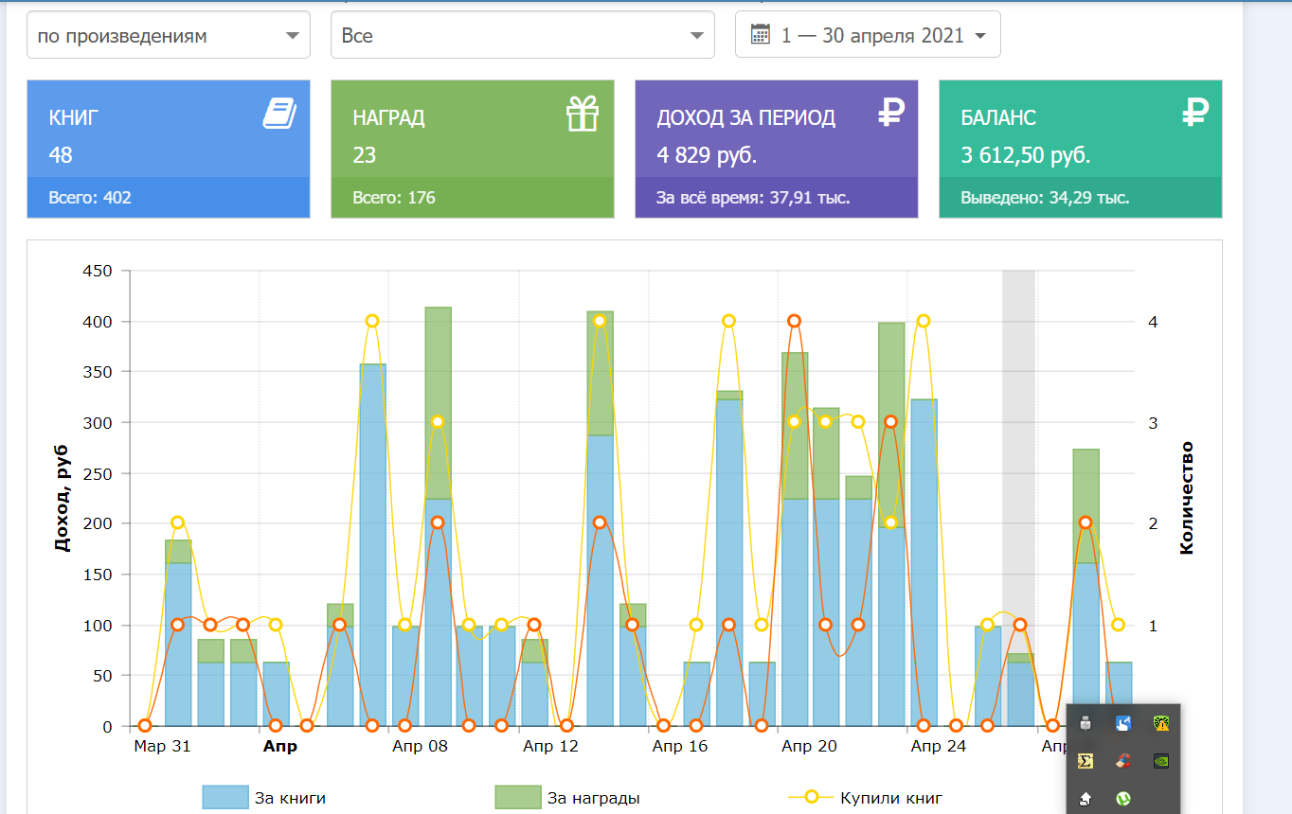This screenshot has width=1292, height=814.
Task: Expand the 'Все' filter dropdown
Action: tap(522, 36)
